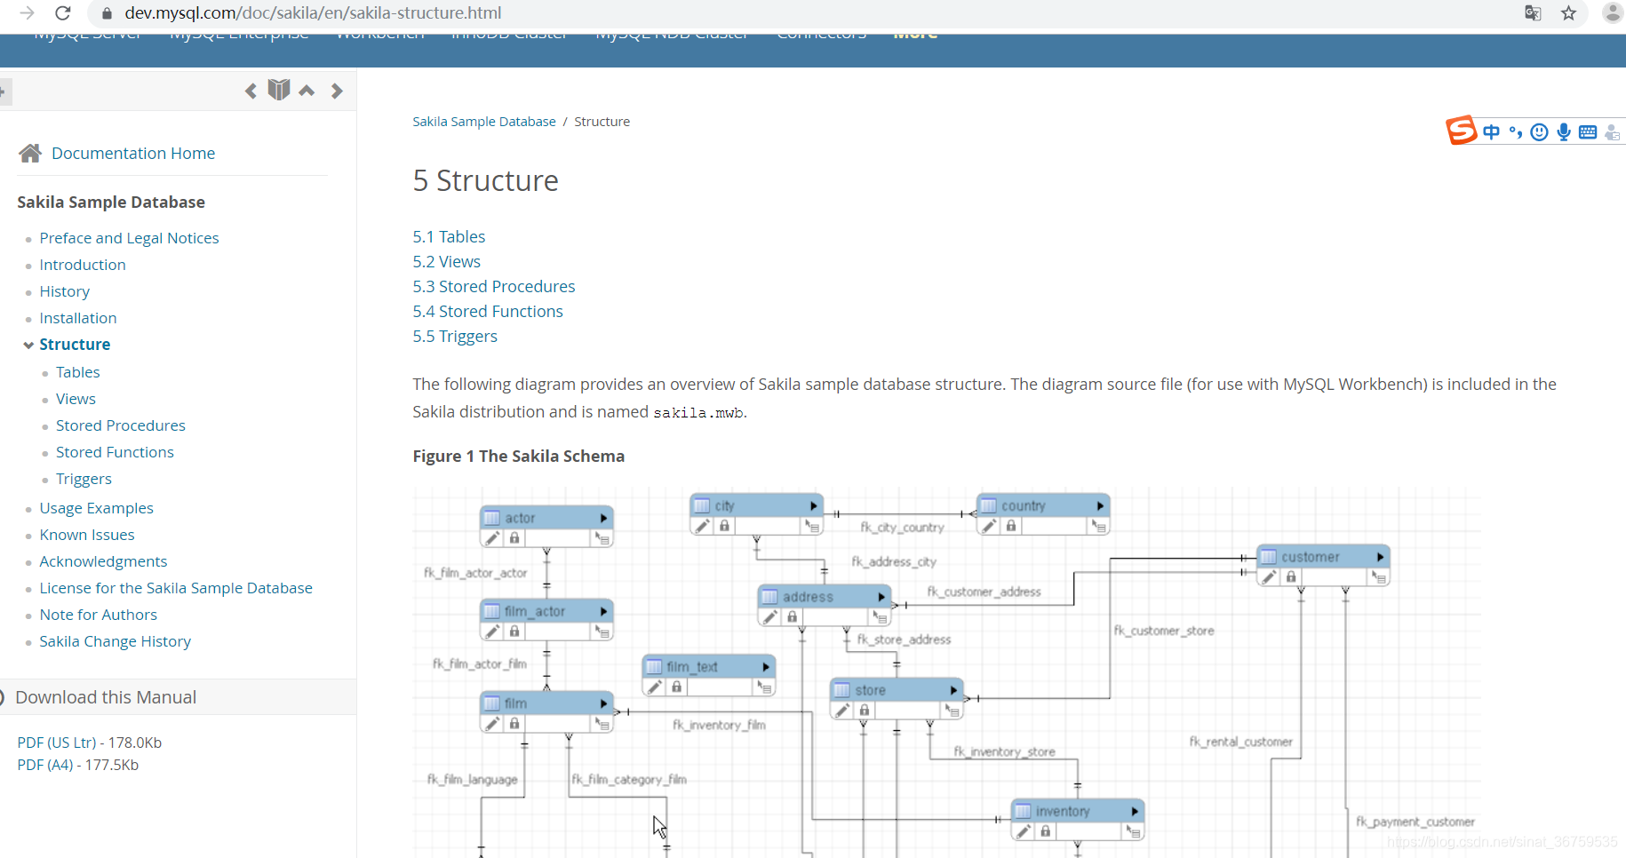Screen dimensions: 1626x858
Task: Open Triggers in sidebar
Action: click(x=84, y=479)
